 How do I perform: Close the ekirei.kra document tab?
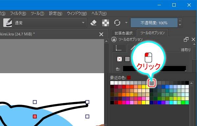pos(101,34)
